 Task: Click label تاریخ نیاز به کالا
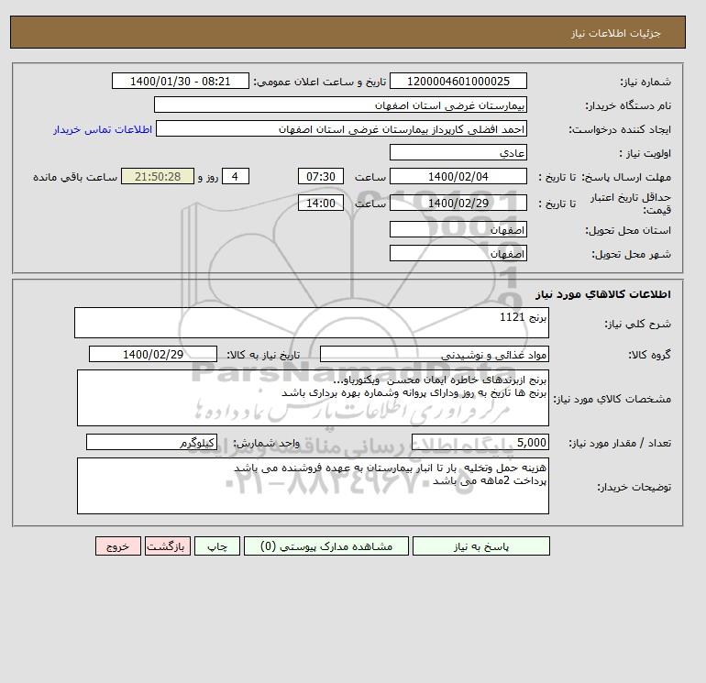click(263, 355)
